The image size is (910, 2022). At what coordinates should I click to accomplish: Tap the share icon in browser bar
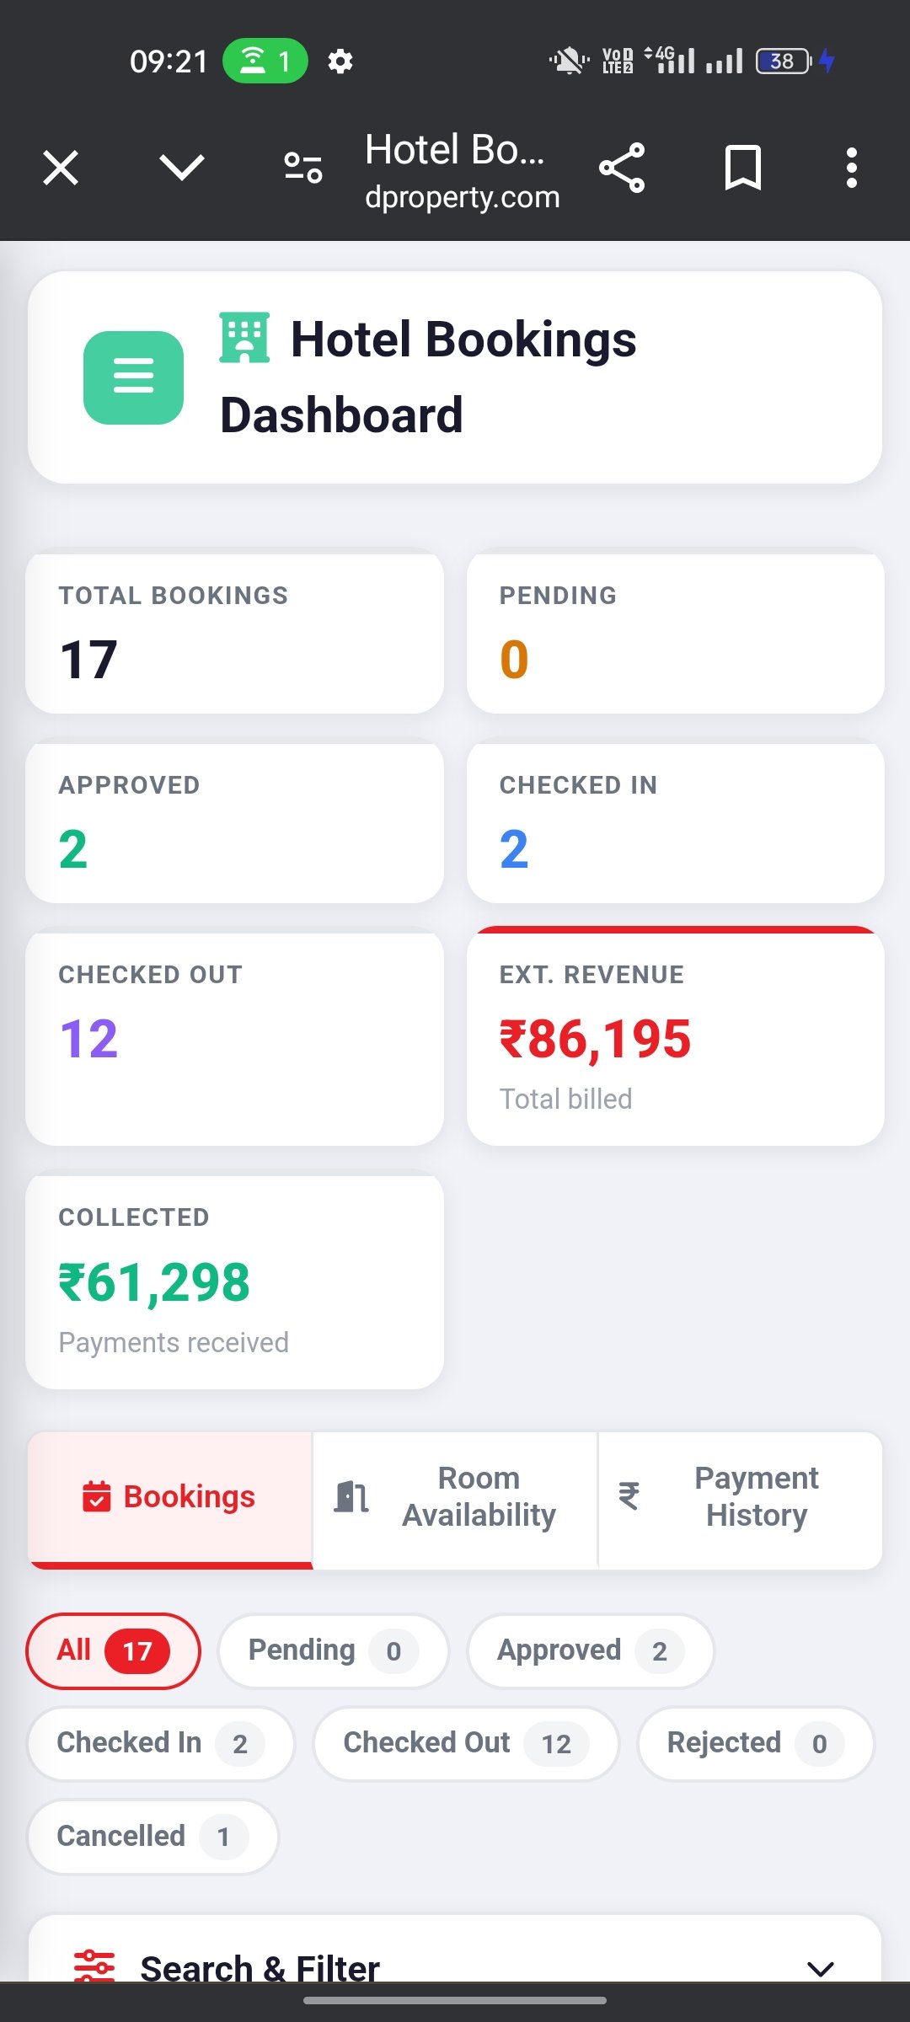622,168
